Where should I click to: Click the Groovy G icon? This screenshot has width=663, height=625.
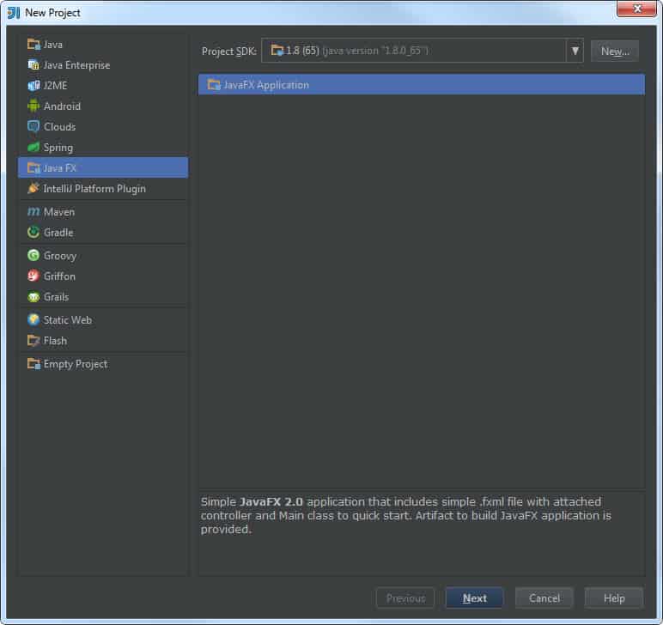[33, 255]
